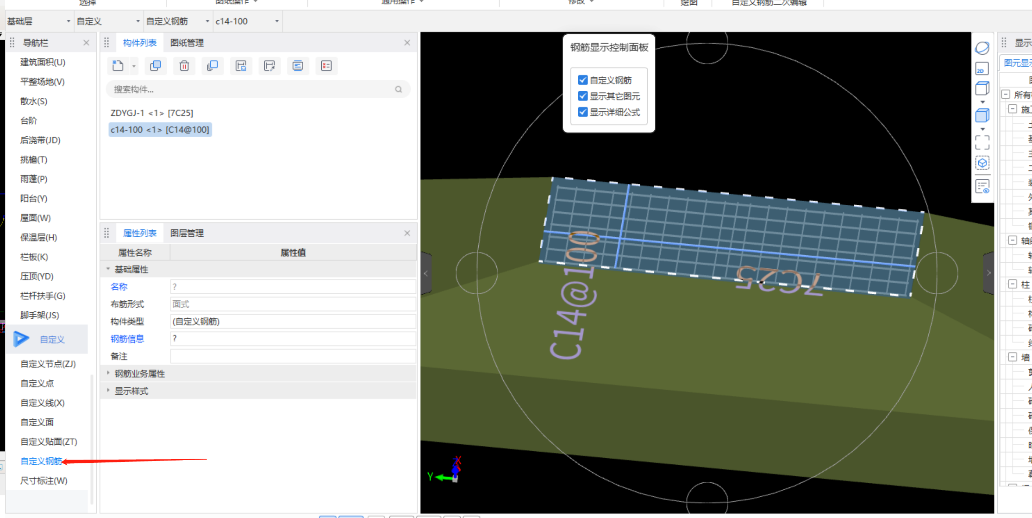The height and width of the screenshot is (518, 1032).
Task: Click the red checklist filter icon
Action: (x=326, y=66)
